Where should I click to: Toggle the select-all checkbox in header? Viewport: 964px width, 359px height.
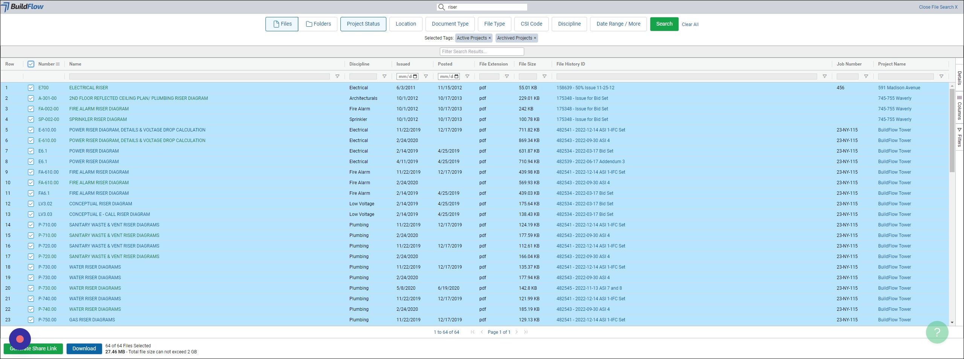point(31,64)
